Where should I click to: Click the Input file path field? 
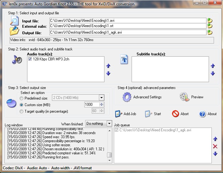[128, 21]
